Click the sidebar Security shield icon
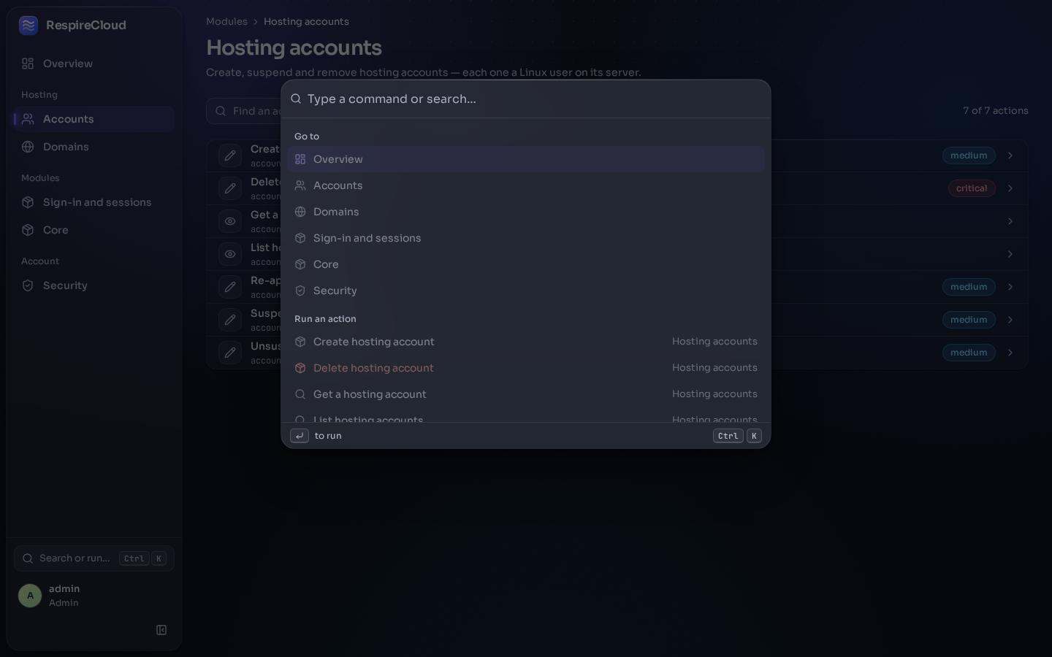1052x657 pixels. [x=28, y=285]
